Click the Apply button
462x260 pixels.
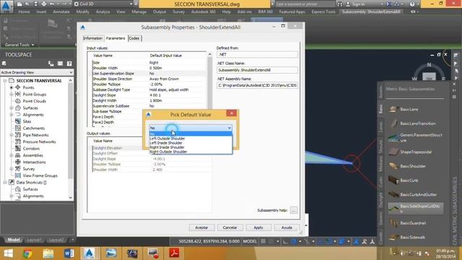coord(258,227)
